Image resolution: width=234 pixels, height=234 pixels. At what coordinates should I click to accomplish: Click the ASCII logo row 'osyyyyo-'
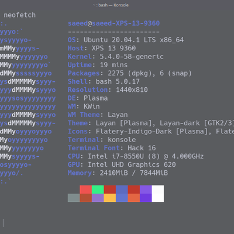(16, 165)
